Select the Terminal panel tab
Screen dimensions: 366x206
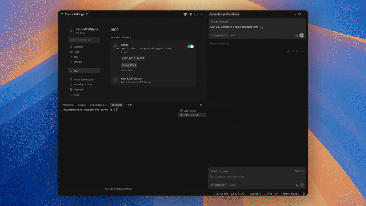pyautogui.click(x=117, y=105)
